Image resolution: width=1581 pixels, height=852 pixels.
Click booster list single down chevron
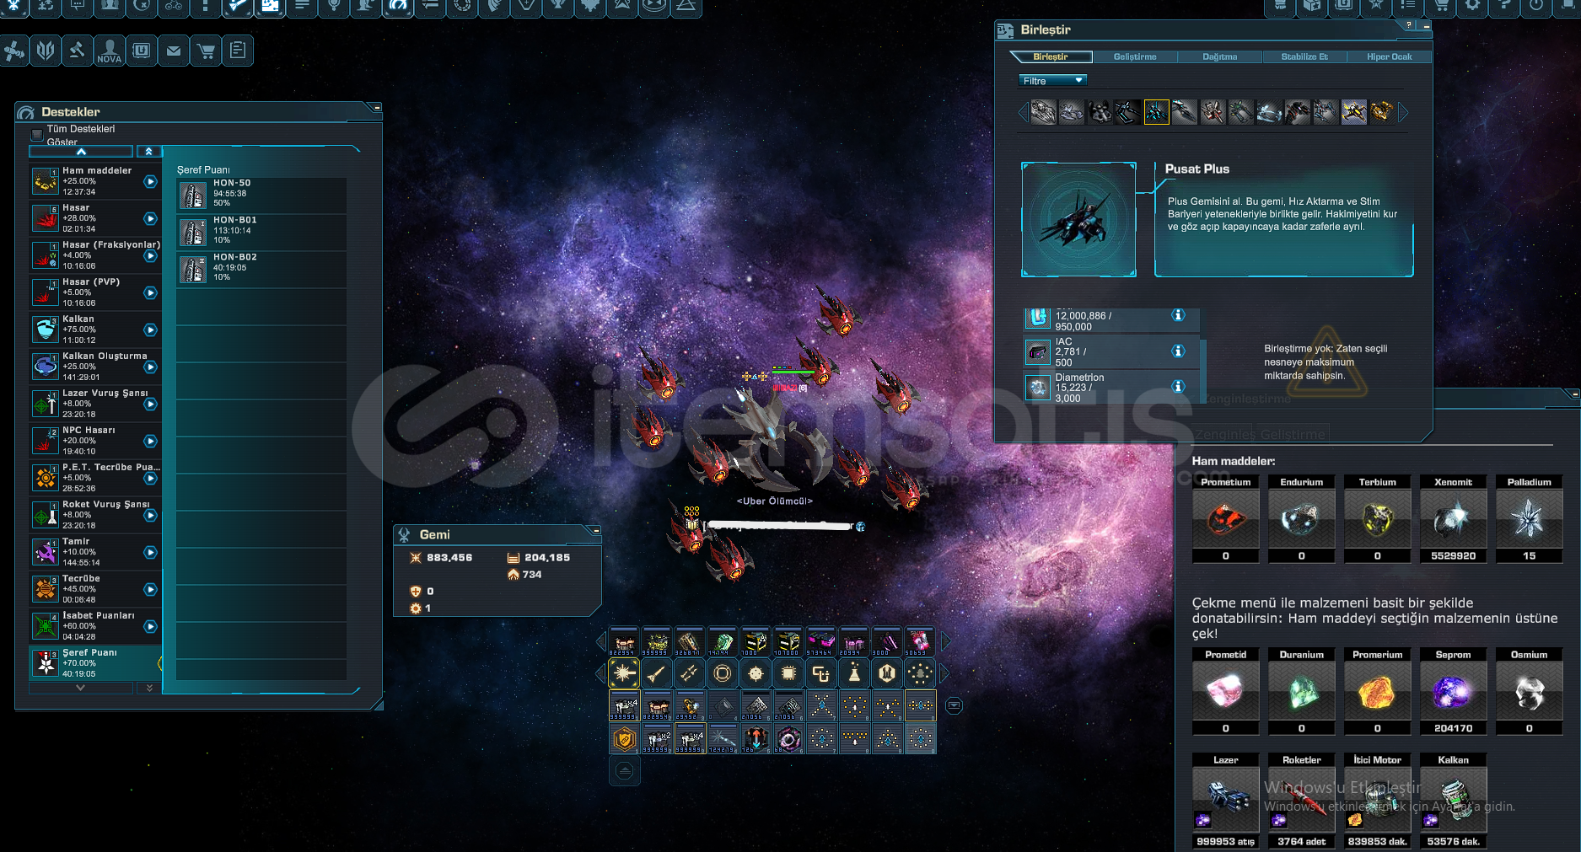click(x=81, y=688)
